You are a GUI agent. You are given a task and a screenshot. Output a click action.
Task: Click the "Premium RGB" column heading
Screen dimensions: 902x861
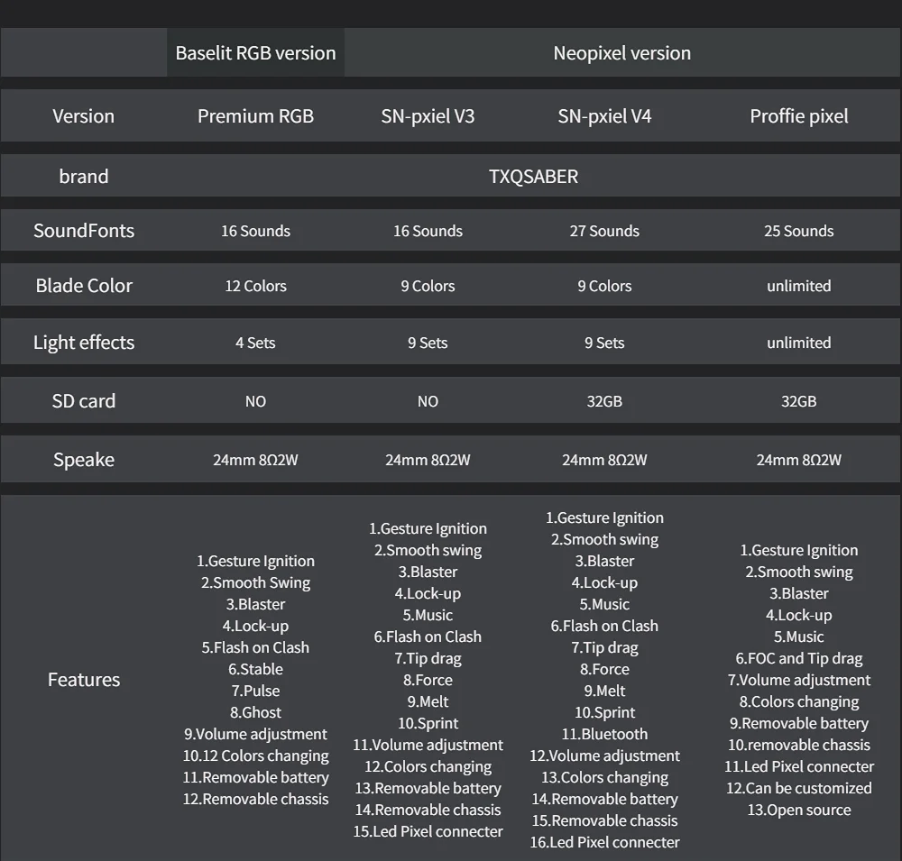tap(255, 116)
